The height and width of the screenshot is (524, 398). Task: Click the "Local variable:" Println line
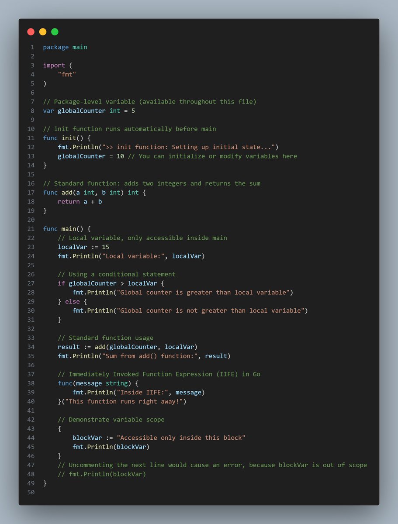(x=132, y=256)
